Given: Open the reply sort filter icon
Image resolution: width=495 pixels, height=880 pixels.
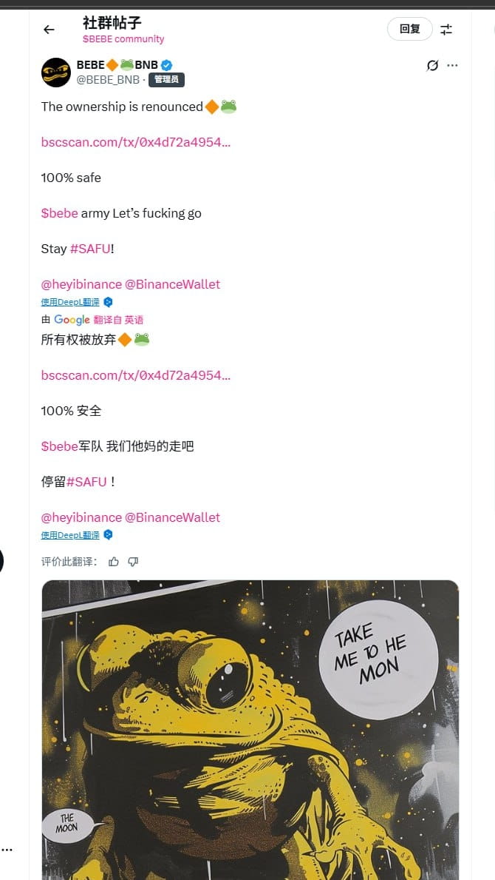Looking at the screenshot, I should pos(445,30).
